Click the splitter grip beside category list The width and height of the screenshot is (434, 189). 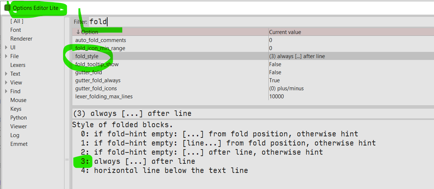[67, 159]
